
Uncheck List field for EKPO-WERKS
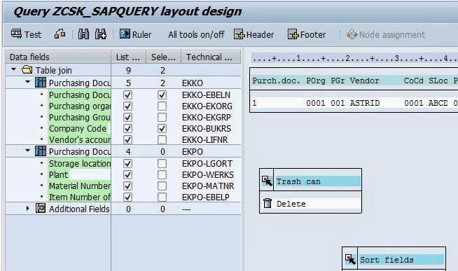(x=128, y=174)
